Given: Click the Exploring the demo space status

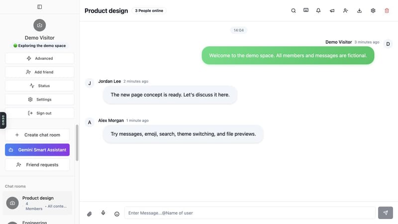Looking at the screenshot, I should click(40, 46).
